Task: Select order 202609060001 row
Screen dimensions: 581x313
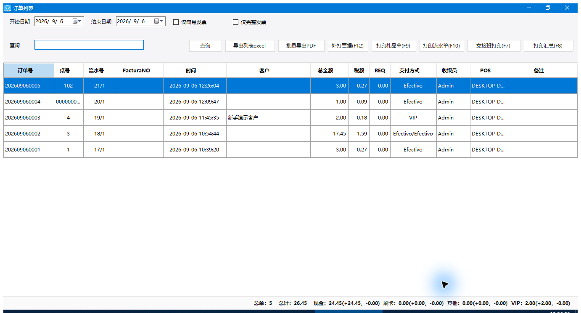Action: pos(290,150)
